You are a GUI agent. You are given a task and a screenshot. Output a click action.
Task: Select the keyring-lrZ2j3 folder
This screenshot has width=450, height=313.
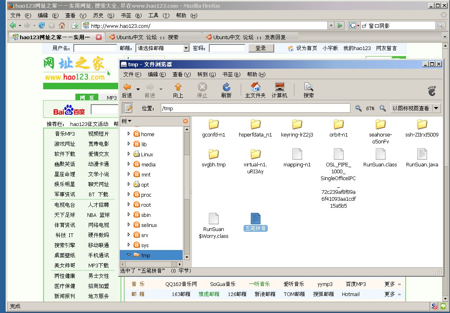(297, 124)
